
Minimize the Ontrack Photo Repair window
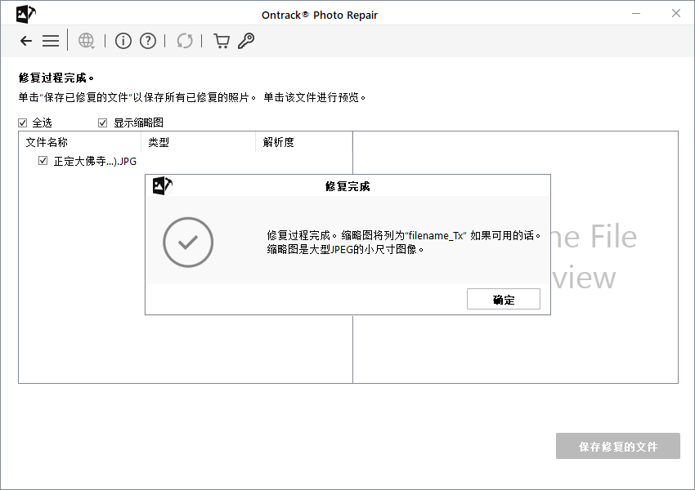[636, 14]
